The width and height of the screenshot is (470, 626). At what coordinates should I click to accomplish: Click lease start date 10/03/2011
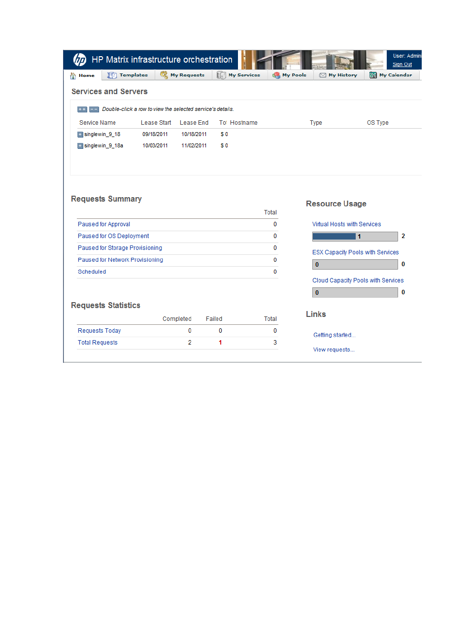coord(155,146)
